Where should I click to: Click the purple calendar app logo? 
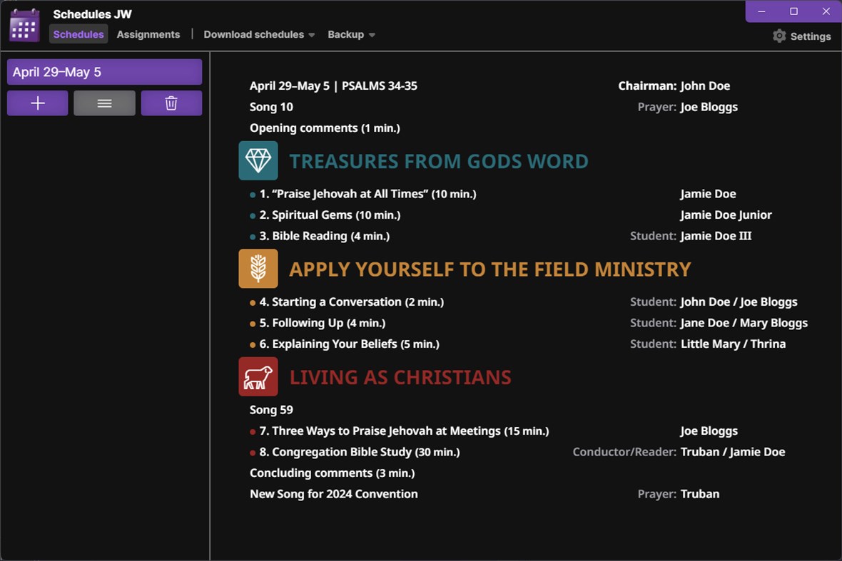24,25
